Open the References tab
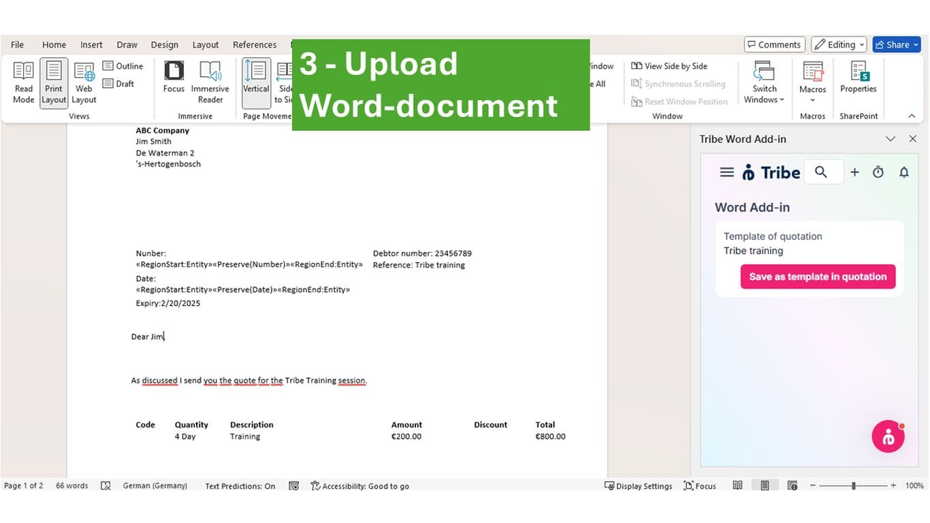Image resolution: width=930 pixels, height=523 pixels. [x=255, y=44]
